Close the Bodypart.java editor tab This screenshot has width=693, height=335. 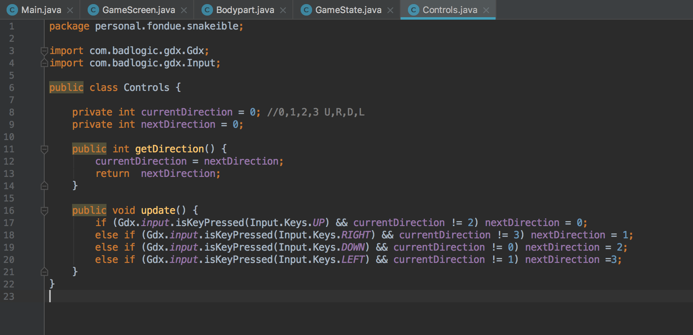coord(283,10)
